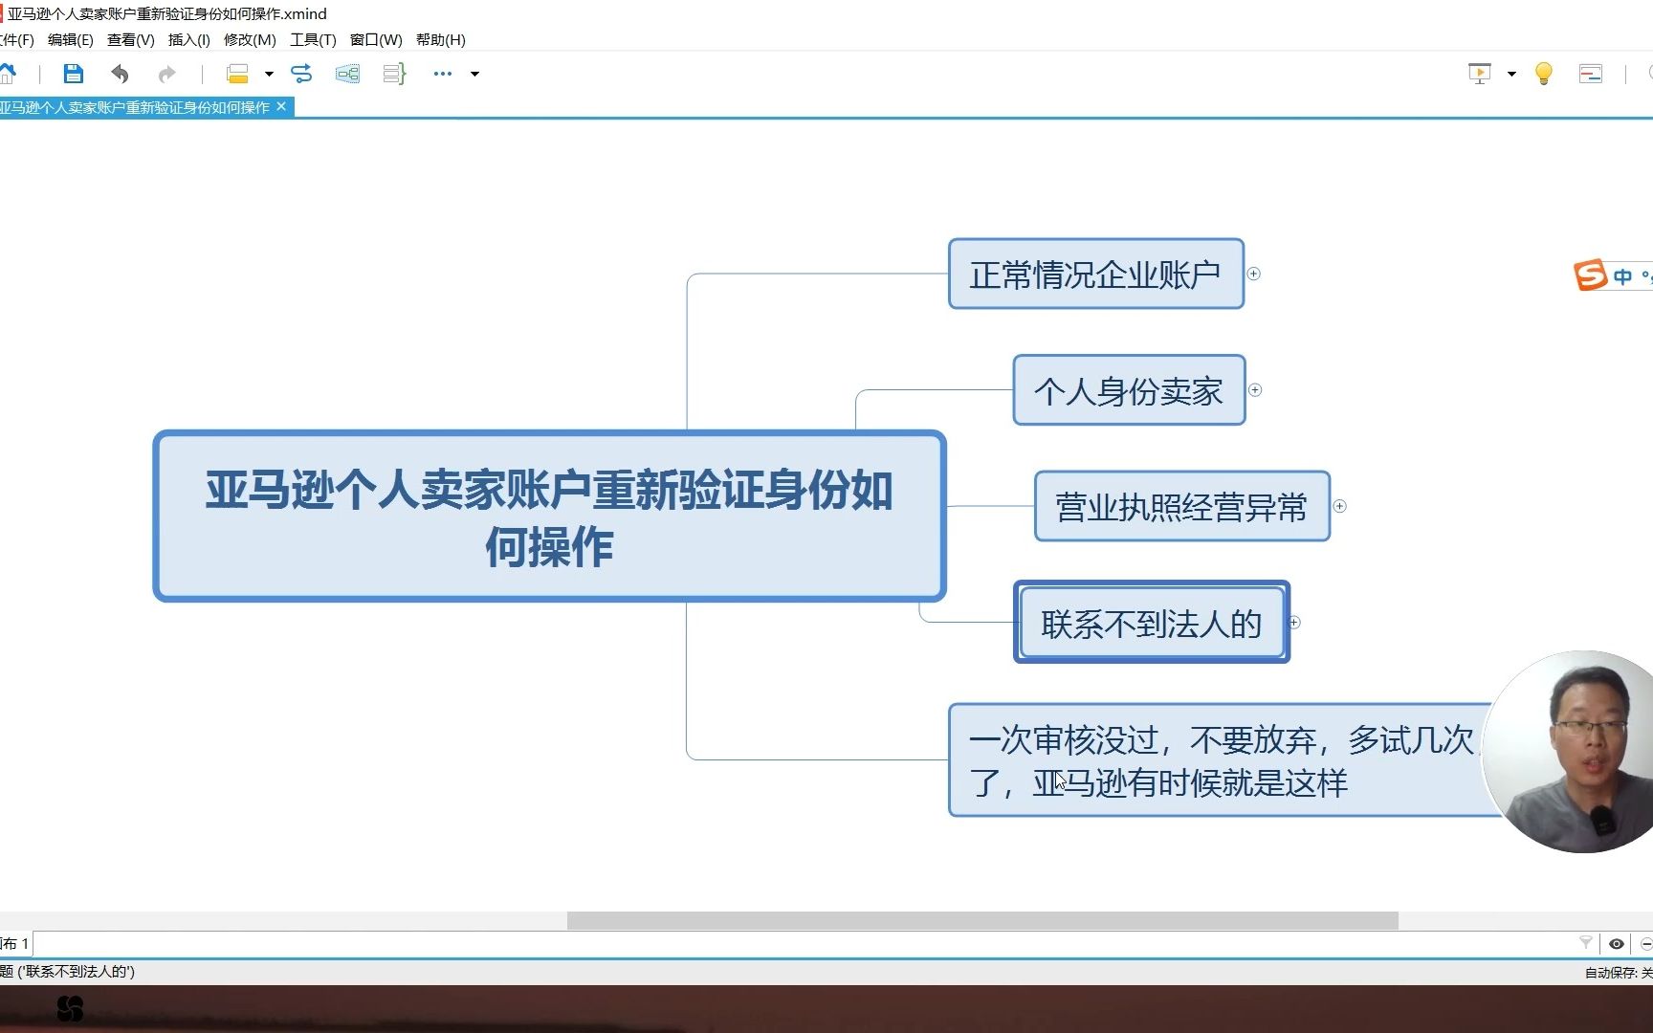Viewport: 1653px width, 1033px height.
Task: Add a boundary around topics
Action: (x=347, y=74)
